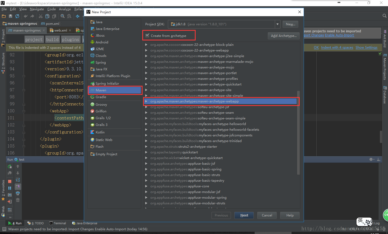The height and width of the screenshot is (234, 388).
Task: Click plugins breadcrumb in editor
Action: 71,39
